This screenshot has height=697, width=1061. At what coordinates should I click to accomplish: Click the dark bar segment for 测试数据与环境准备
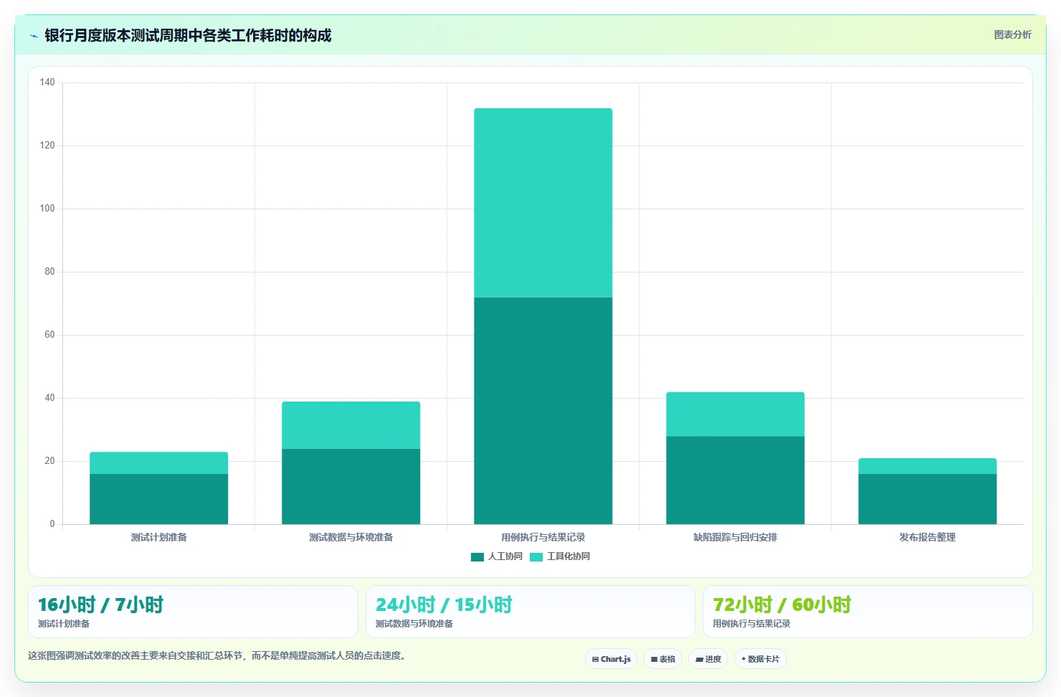pyautogui.click(x=351, y=486)
